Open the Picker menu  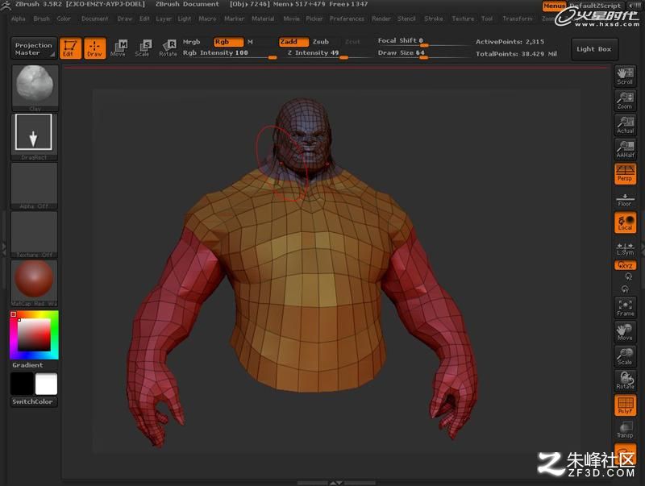[314, 19]
